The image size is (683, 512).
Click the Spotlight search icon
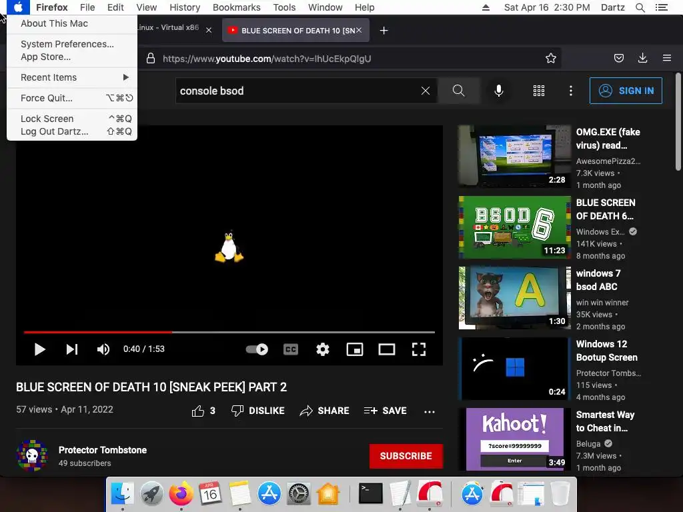[640, 7]
